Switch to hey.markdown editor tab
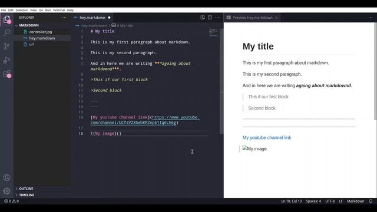 92,18
